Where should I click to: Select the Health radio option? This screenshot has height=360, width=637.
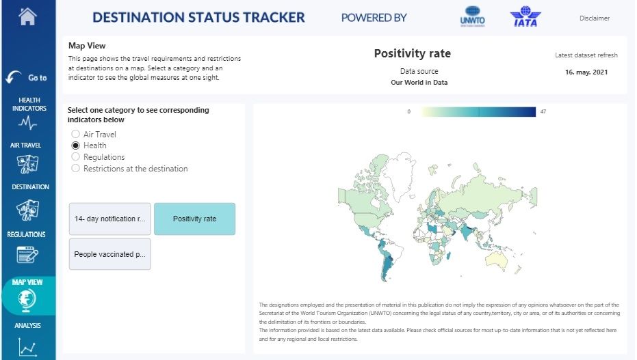point(76,146)
